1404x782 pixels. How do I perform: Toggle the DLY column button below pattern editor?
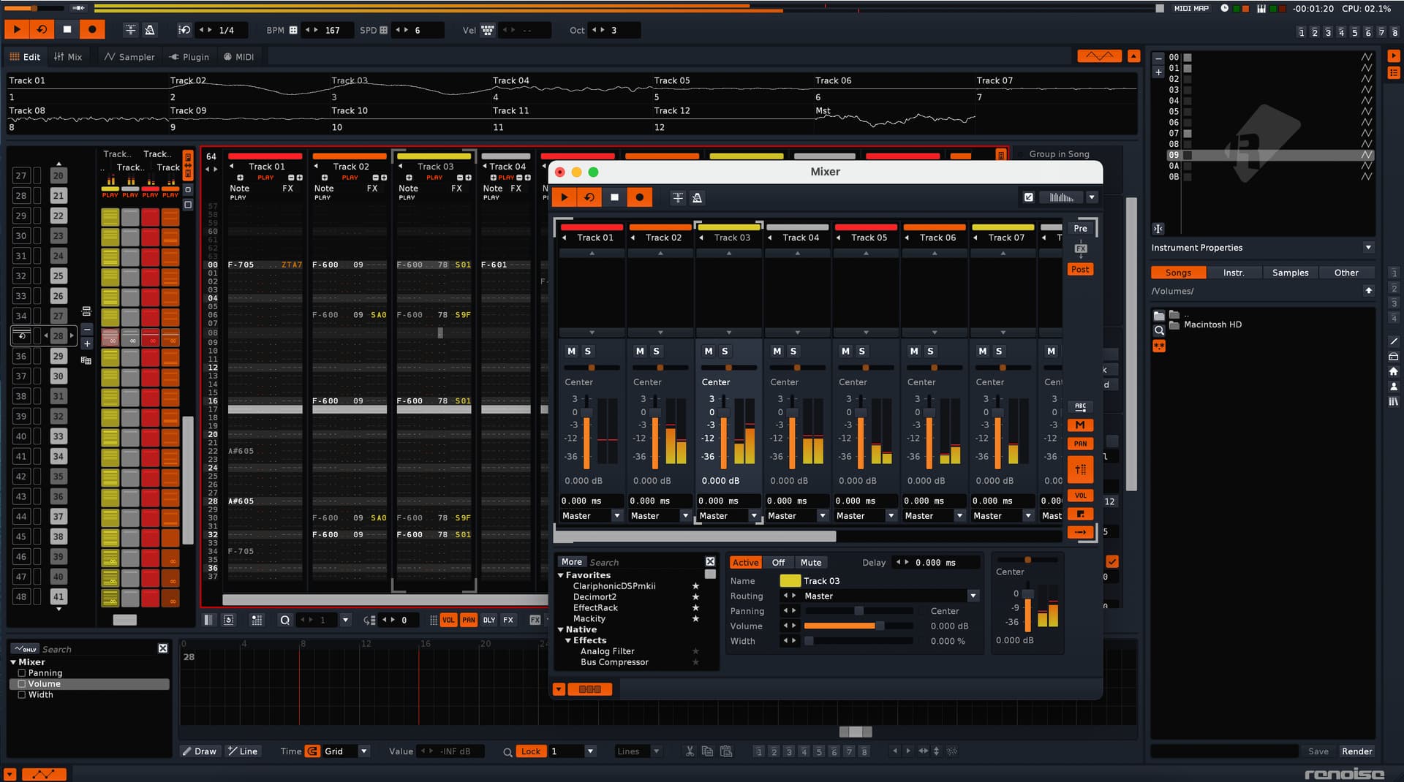[489, 620]
